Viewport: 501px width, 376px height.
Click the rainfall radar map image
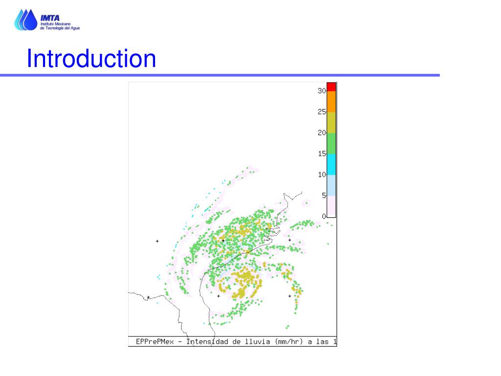(232, 214)
